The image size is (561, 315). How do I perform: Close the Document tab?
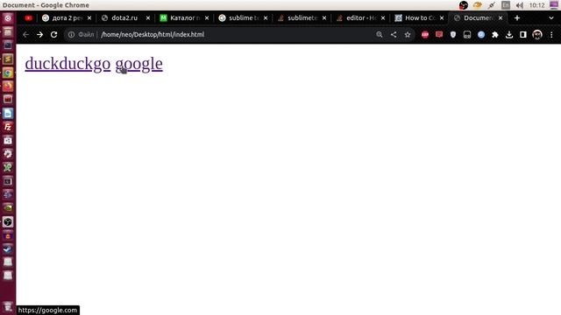[501, 17]
